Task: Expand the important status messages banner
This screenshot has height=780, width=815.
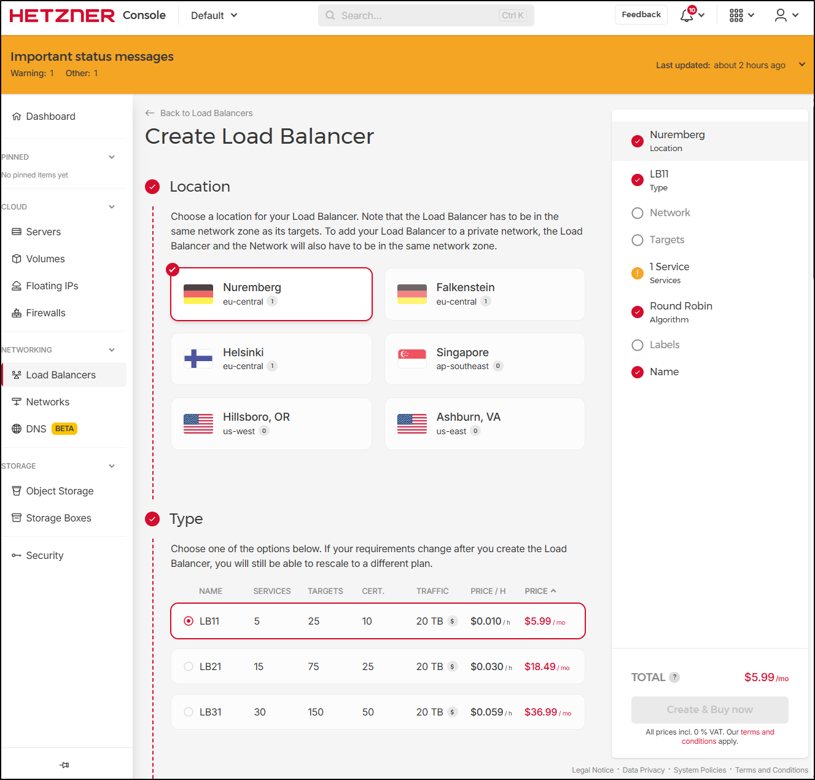Action: pos(801,64)
